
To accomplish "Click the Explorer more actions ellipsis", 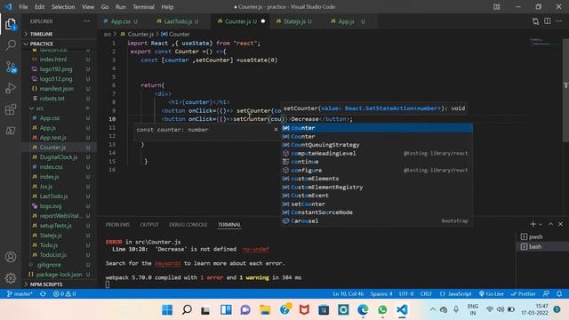I will 86,21.
